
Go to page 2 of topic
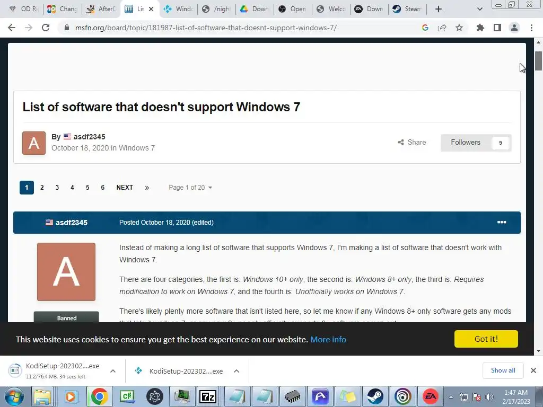coord(42,188)
